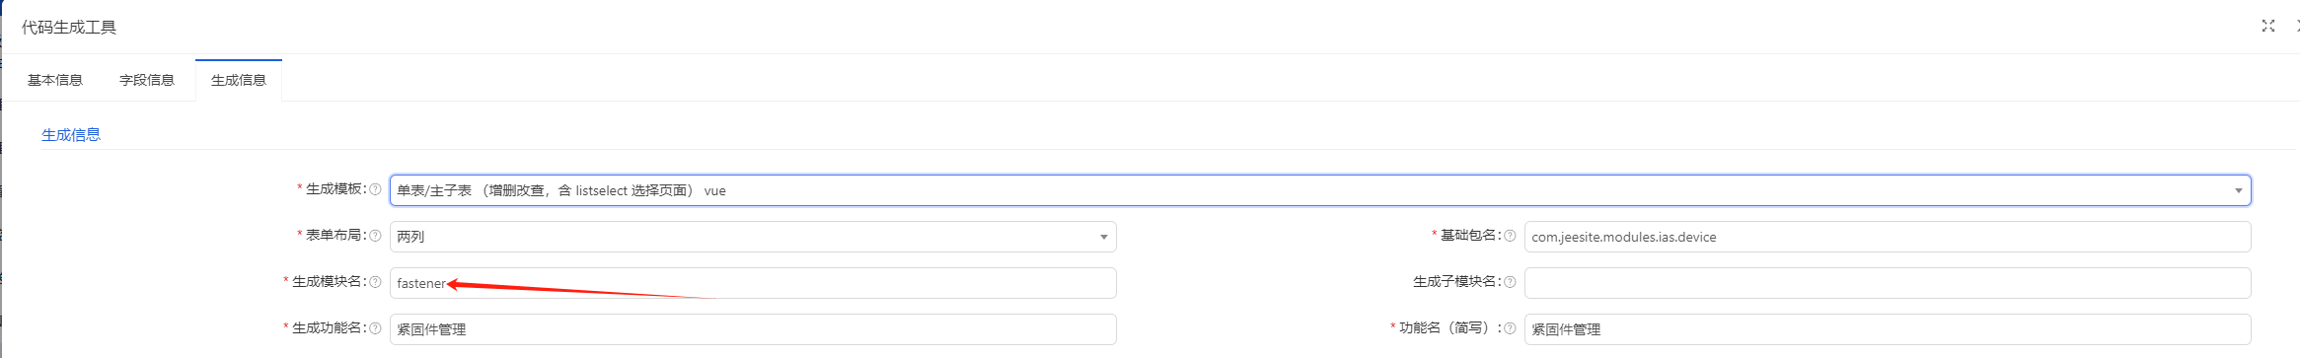This screenshot has height=358, width=2300.
Task: Toggle fullscreen icon in dialog header
Action: 2267,26
